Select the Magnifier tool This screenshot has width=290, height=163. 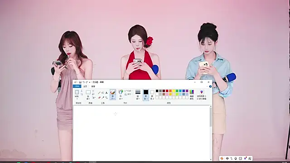(x=106, y=97)
